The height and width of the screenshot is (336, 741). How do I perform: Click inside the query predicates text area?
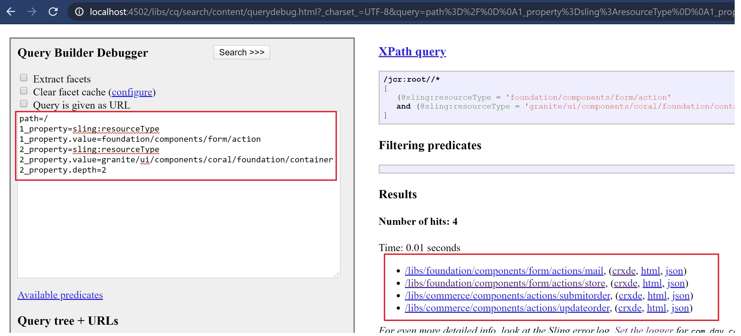(x=178, y=224)
